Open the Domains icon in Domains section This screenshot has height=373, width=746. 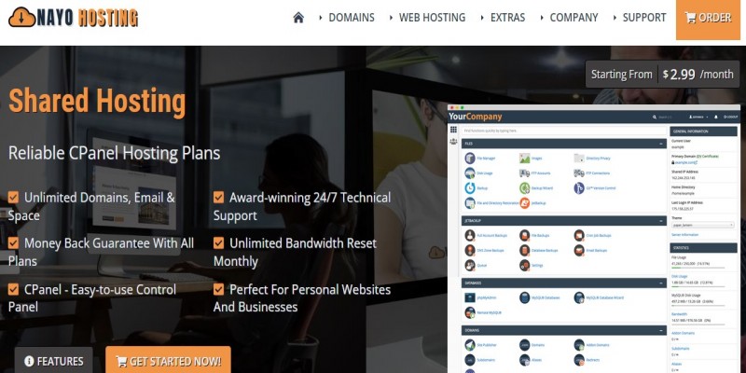coord(524,345)
